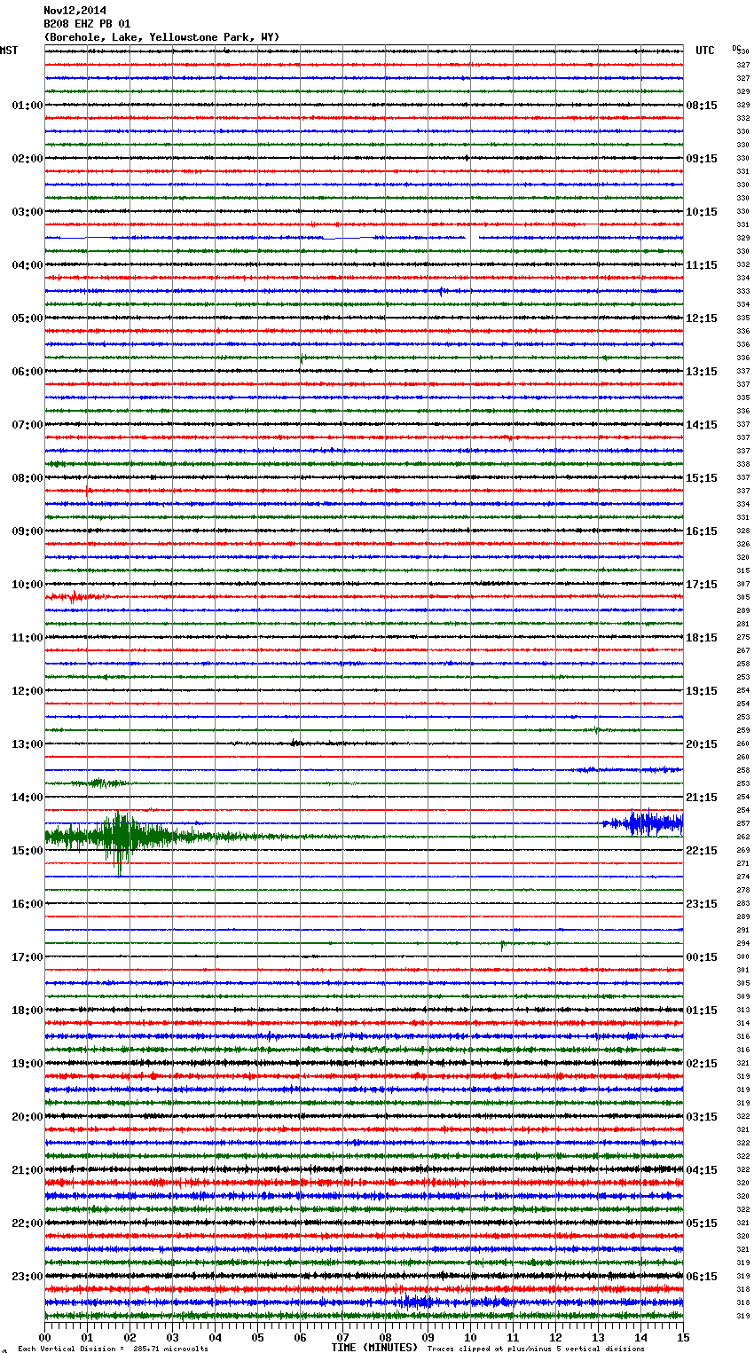
Task: Click minute 08 tick label on the bottom axis
Action: [385, 1337]
